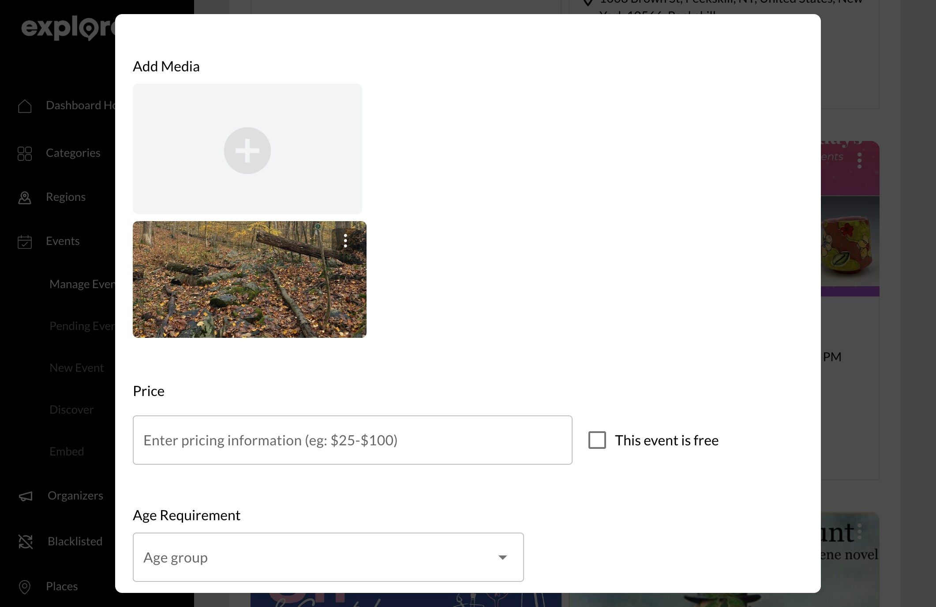936x607 pixels.
Task: Open the Pending Events sidebar link
Action: [82, 326]
